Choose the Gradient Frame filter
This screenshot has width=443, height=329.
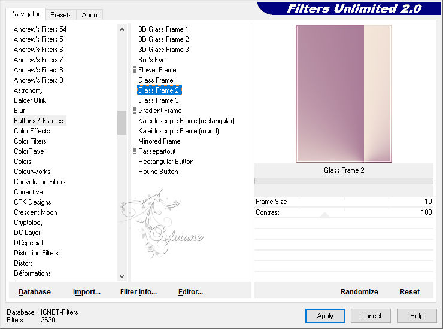coord(160,111)
